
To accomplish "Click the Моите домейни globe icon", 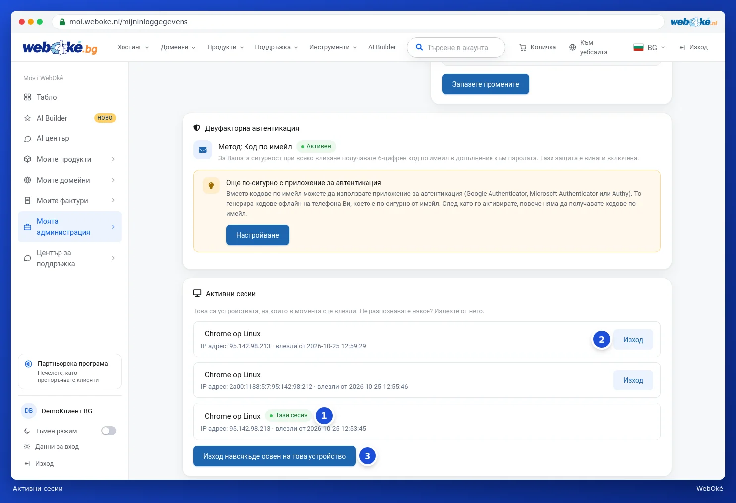I will tap(27, 180).
